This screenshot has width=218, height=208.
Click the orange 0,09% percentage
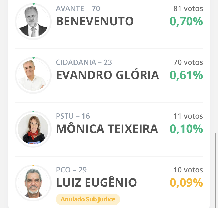(186, 182)
